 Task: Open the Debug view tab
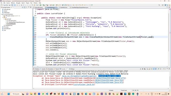tap(72, 69)
